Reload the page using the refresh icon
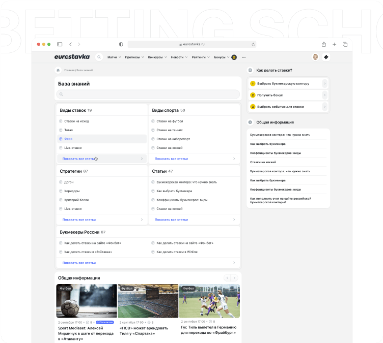The height and width of the screenshot is (343, 383). [x=253, y=45]
